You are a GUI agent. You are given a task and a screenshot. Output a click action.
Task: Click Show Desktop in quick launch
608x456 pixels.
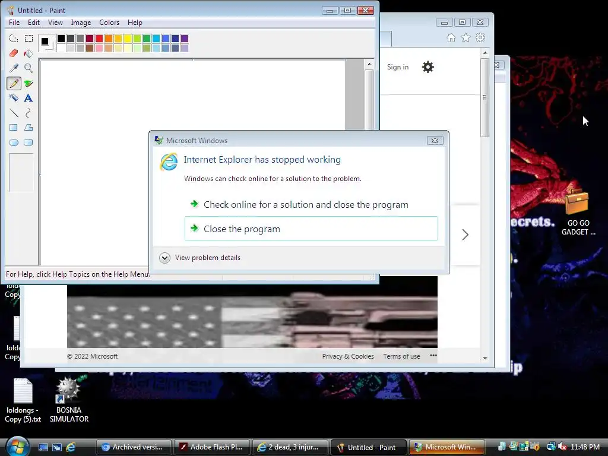(43, 447)
